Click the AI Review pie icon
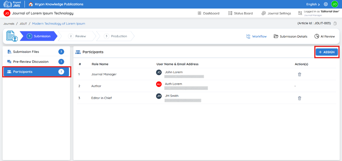This screenshot has width=342, height=161. 317,36
